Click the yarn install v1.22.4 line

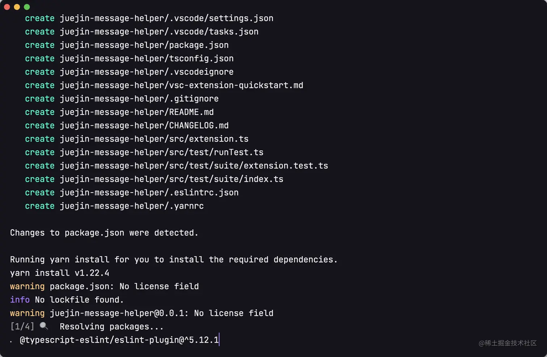pyautogui.click(x=60, y=273)
